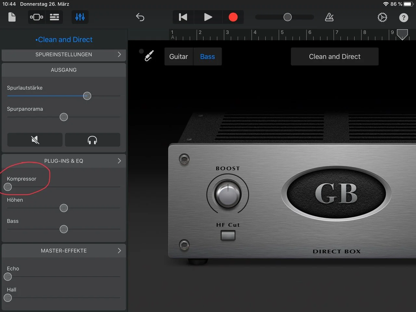Select the Guitar tab
416x312 pixels.
click(178, 57)
